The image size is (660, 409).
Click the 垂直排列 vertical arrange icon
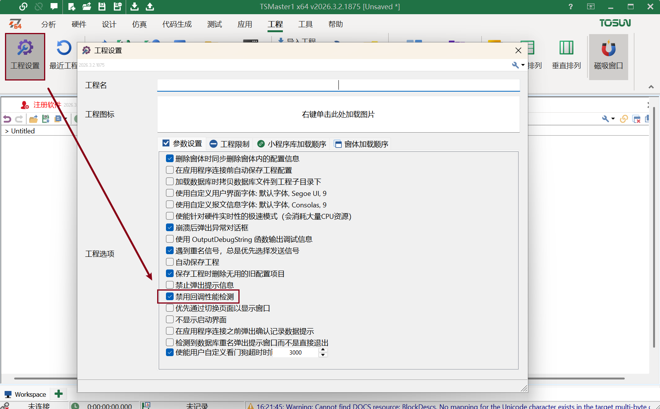(x=566, y=56)
